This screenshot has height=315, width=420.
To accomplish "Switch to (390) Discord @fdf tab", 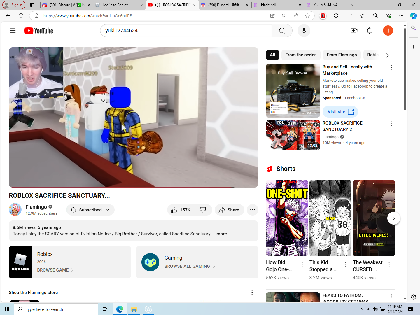I will tap(224, 5).
